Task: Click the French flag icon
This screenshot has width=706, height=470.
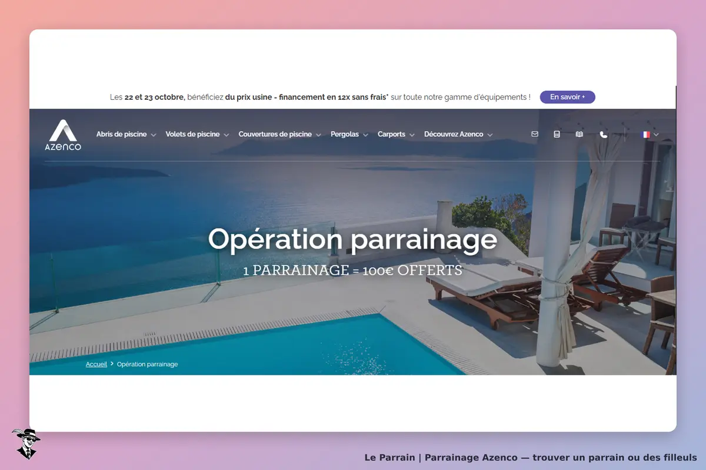Action: coord(645,135)
